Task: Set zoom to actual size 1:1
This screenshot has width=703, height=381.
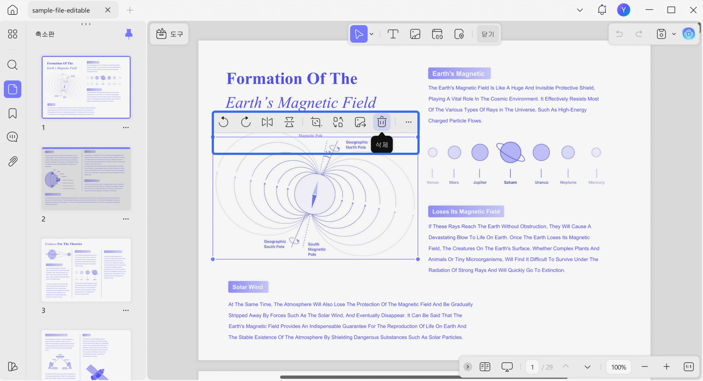Action: point(688,367)
